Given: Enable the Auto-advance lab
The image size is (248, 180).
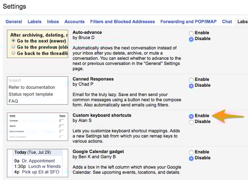Looking at the screenshot, I should click(x=191, y=33).
